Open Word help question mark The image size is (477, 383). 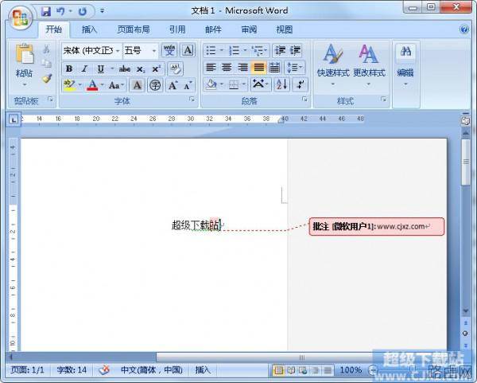click(x=464, y=29)
